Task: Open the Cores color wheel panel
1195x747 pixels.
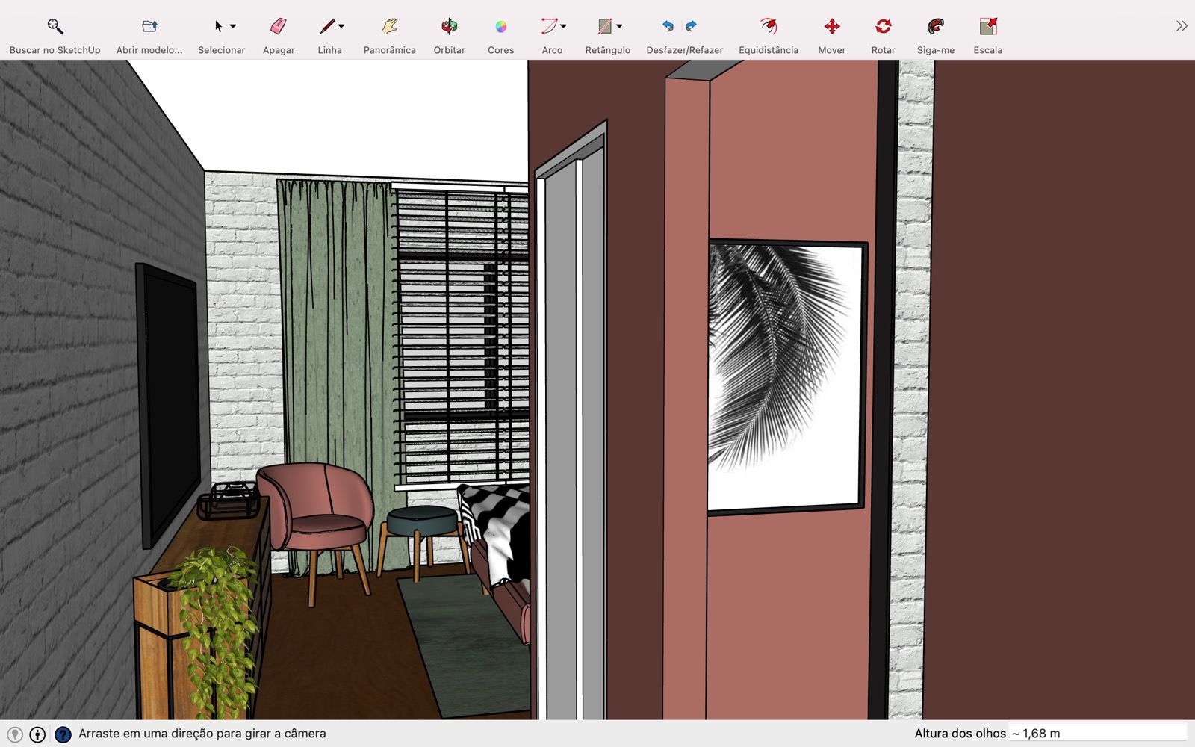Action: (x=500, y=27)
